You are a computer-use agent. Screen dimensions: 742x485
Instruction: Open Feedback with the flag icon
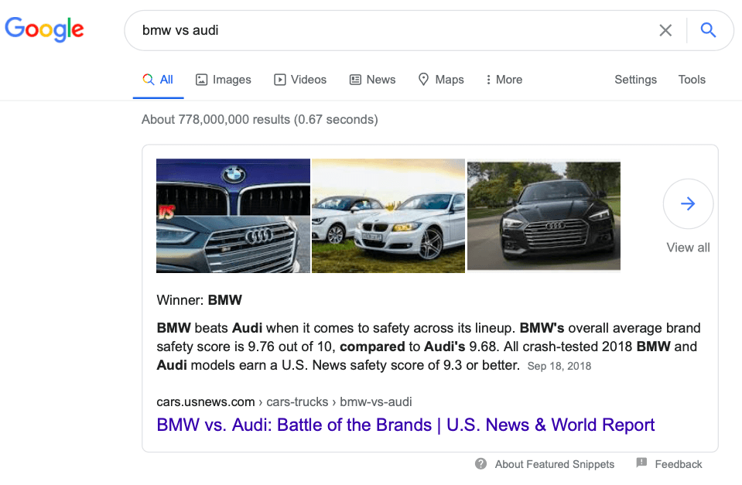click(x=641, y=463)
